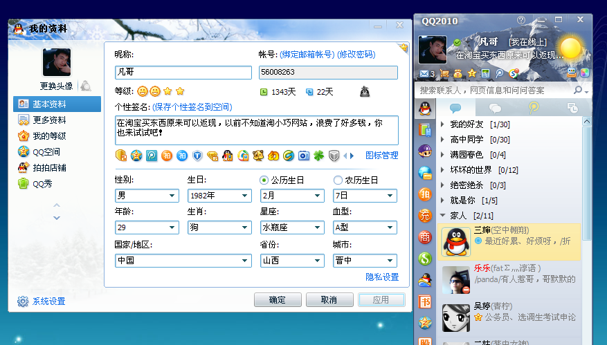Open the 充 recharge sidebar icon

(425, 215)
